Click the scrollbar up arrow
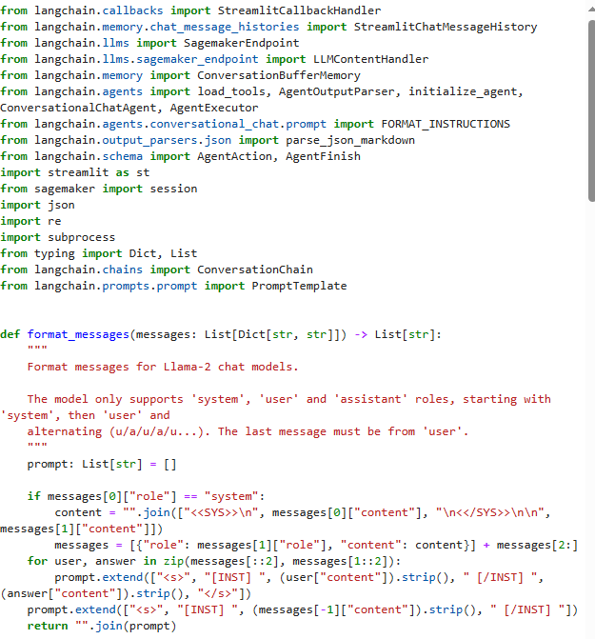 point(591,10)
